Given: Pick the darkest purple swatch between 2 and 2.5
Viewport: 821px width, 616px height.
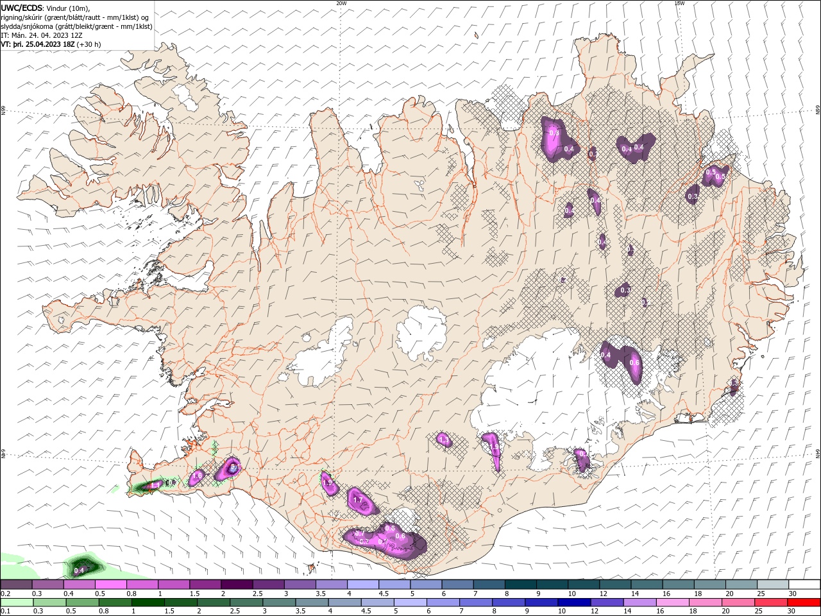Looking at the screenshot, I should coord(236,585).
